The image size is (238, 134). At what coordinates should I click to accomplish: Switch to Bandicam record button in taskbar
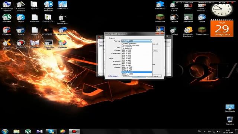[x=74, y=131]
